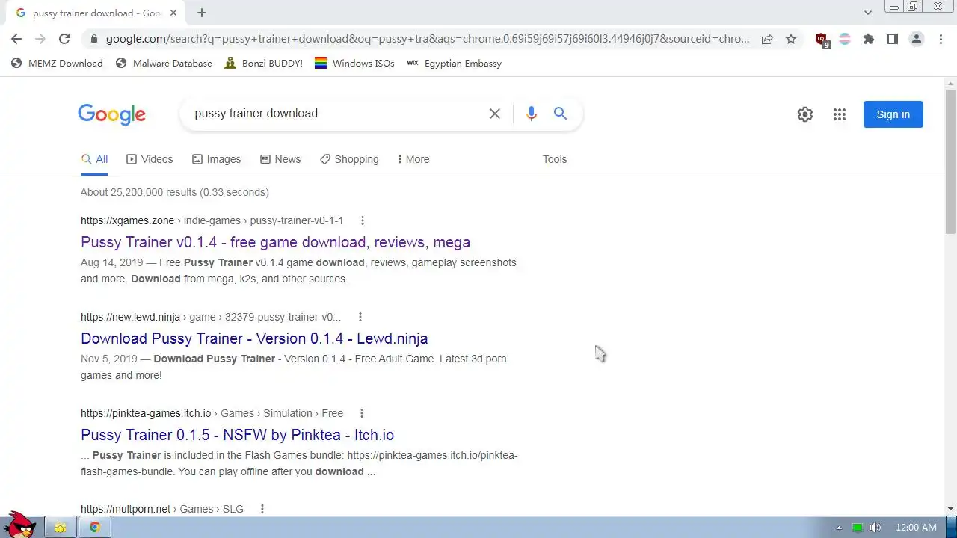
Task: Click the striped circular extension icon
Action: 845,39
